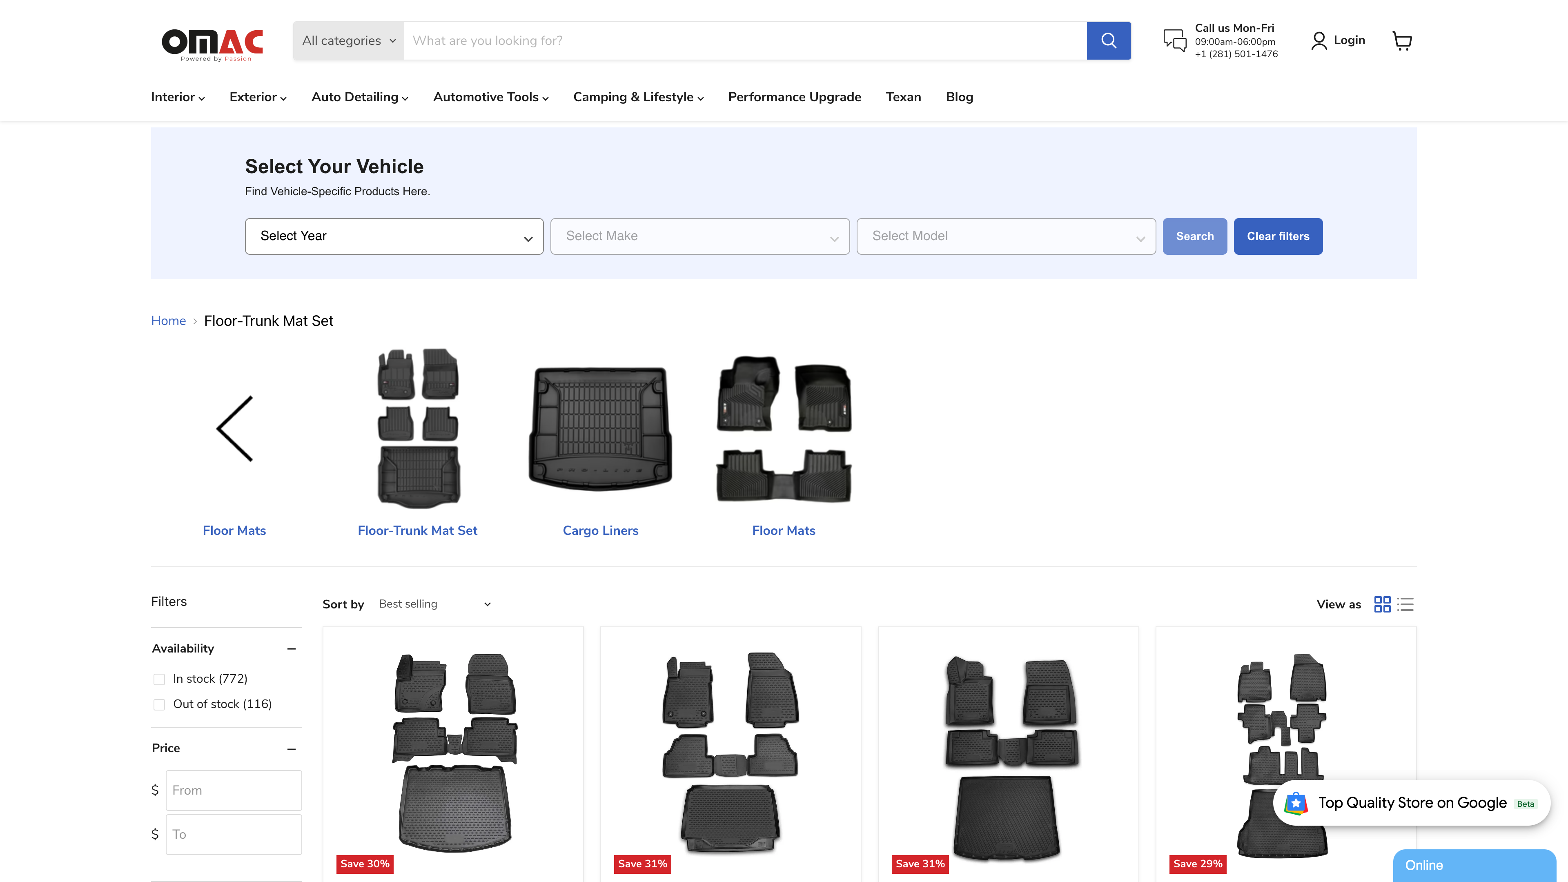Collapse the Availability filter section
1568x882 pixels.
click(x=292, y=648)
